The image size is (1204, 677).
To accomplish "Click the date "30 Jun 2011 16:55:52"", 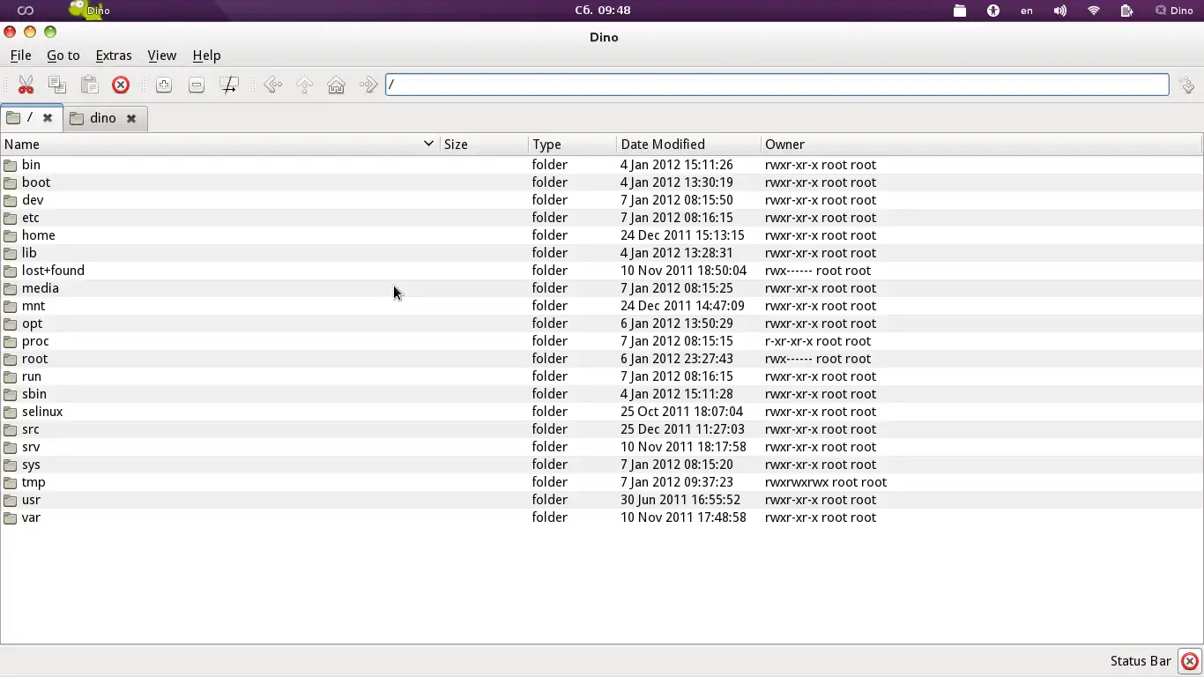I will pyautogui.click(x=680, y=500).
